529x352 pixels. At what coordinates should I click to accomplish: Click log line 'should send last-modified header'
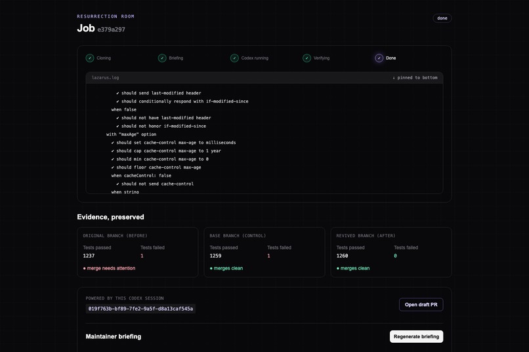click(159, 93)
